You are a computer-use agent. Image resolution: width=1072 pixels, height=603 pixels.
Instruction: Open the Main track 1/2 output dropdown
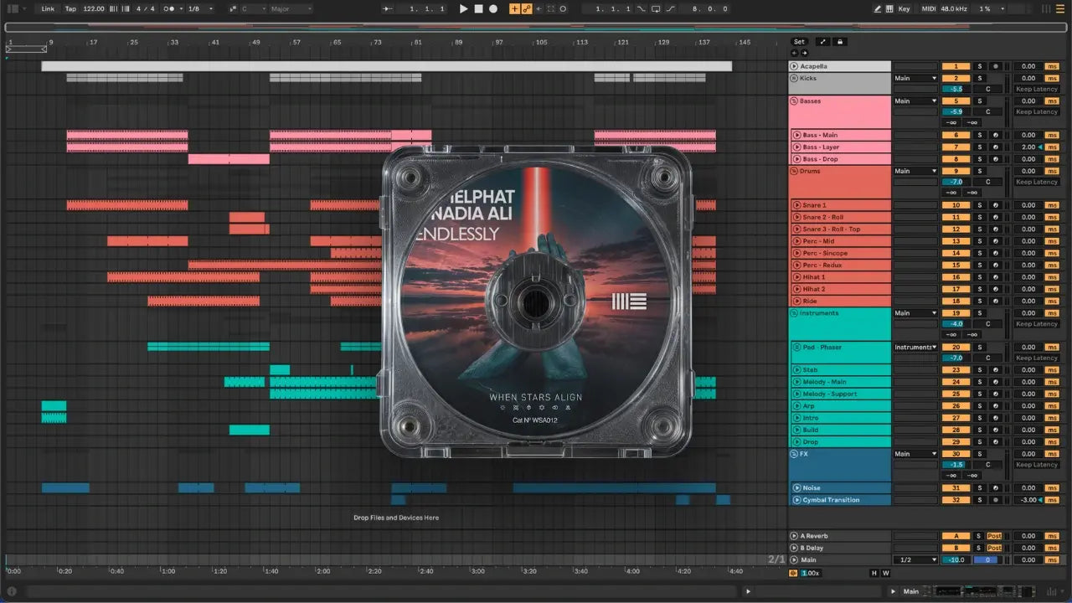tap(915, 559)
